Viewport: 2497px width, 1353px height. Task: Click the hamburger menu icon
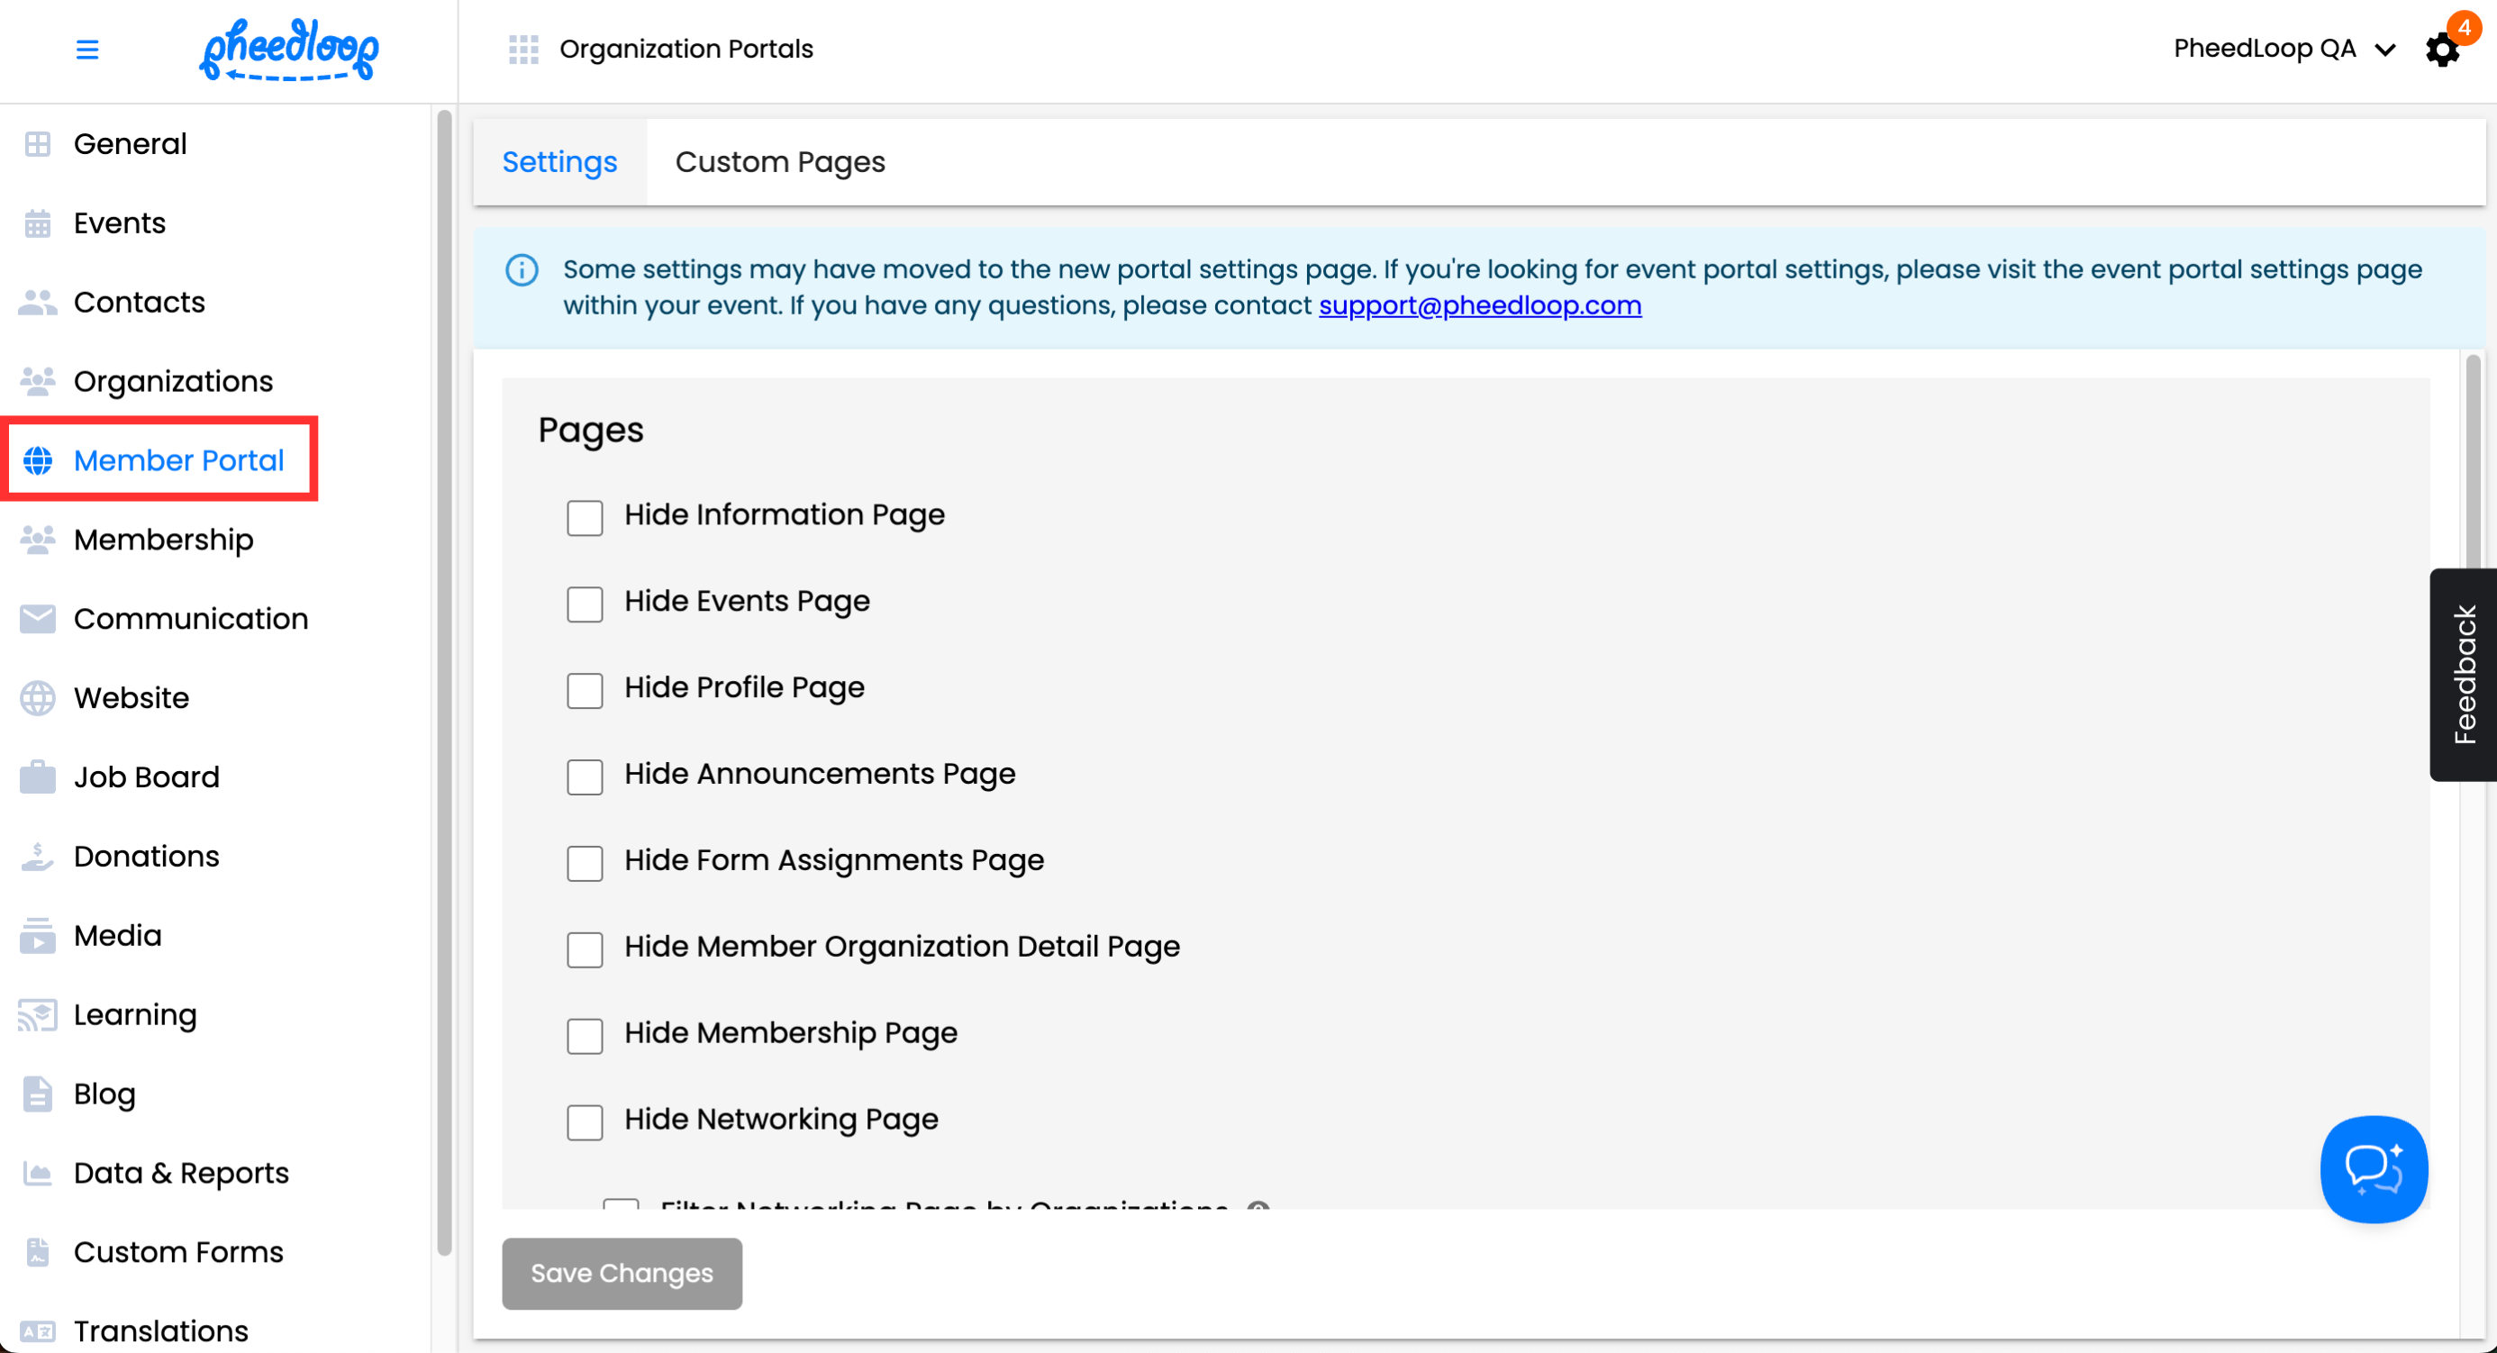click(x=87, y=50)
